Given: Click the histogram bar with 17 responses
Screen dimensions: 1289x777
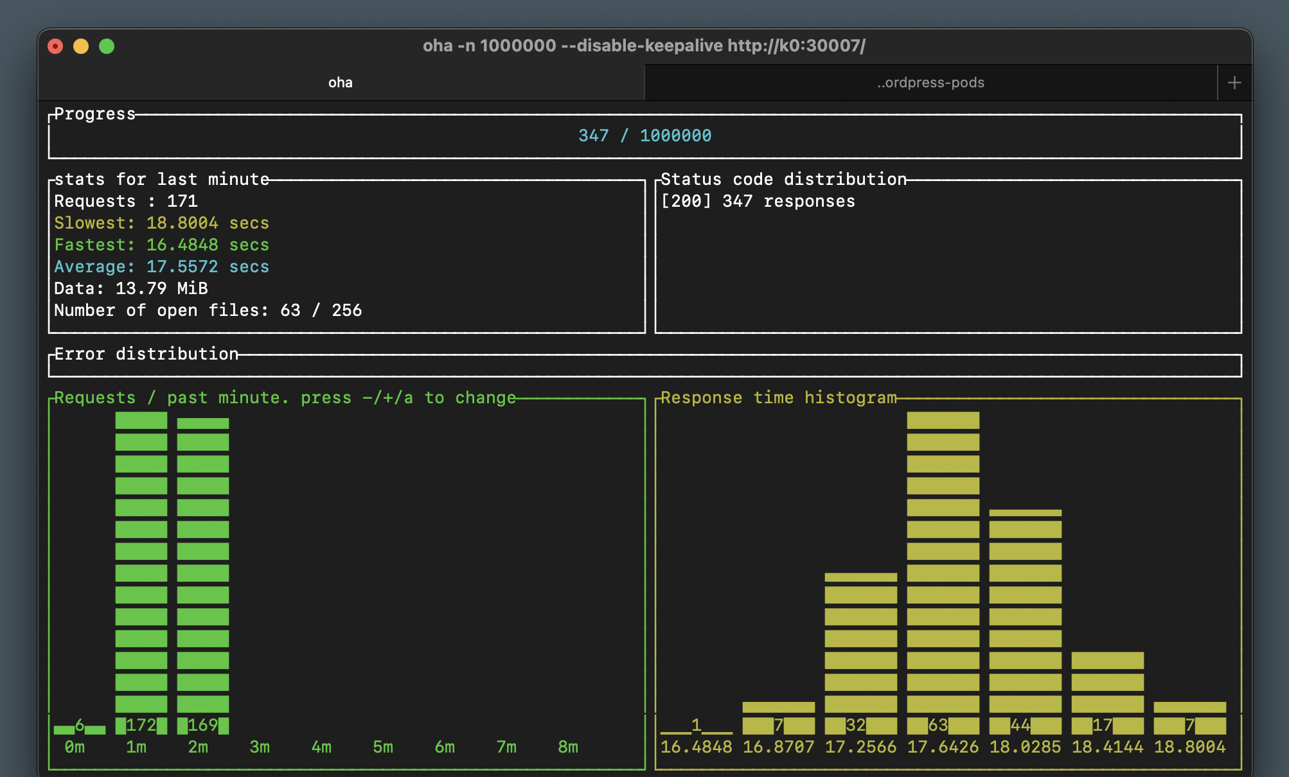Looking at the screenshot, I should (1108, 693).
